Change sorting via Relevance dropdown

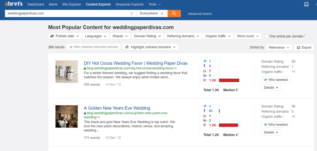coord(279,47)
